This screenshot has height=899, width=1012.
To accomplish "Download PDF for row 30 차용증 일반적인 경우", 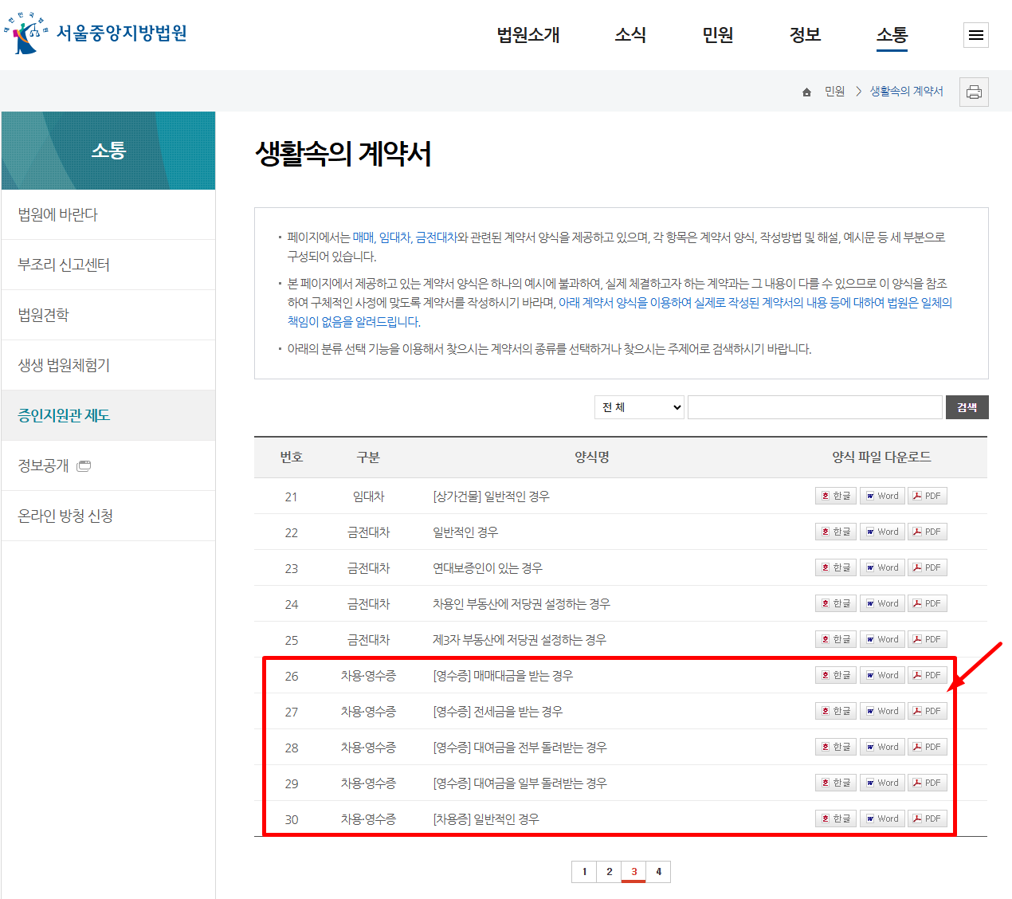I will tap(927, 818).
